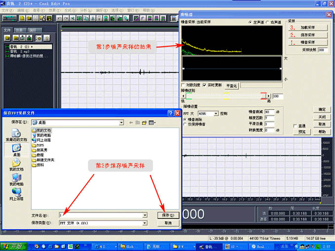Click the multitrack/edit view switch button in toolbar
The image size is (335, 251).
coord(9,19)
